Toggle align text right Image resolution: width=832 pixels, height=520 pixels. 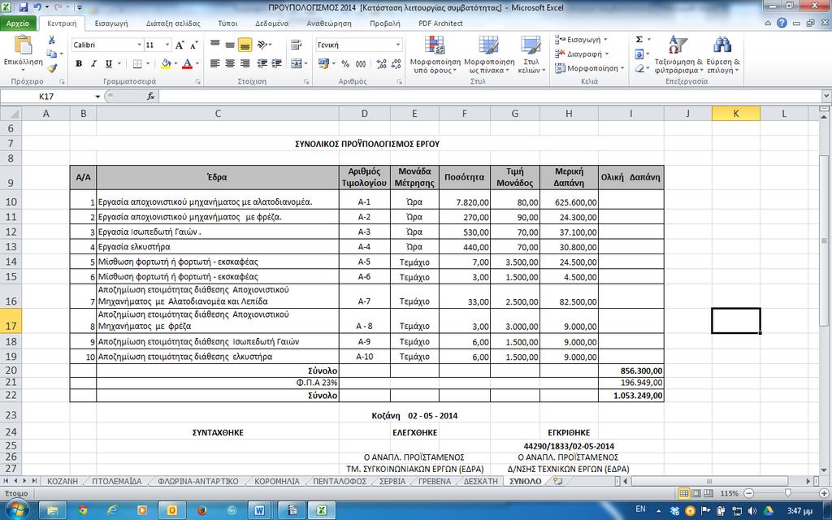(245, 63)
